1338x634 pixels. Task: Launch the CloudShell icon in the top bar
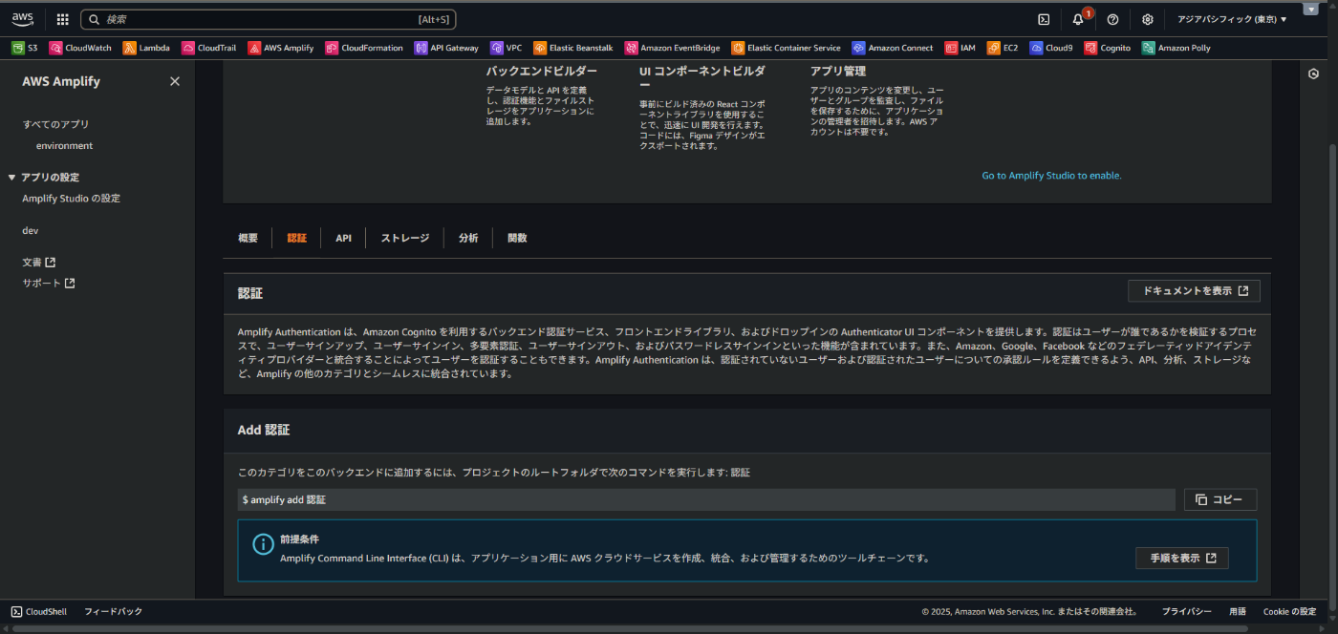[x=1044, y=19]
